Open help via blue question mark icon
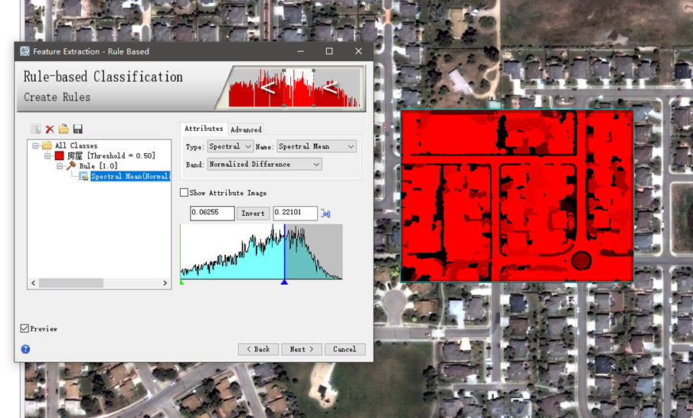693x418 pixels. point(25,349)
